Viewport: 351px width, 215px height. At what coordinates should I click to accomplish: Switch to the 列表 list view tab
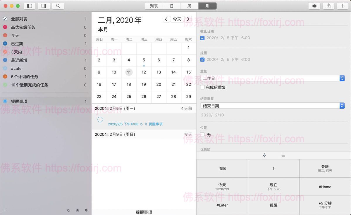pyautogui.click(x=153, y=6)
